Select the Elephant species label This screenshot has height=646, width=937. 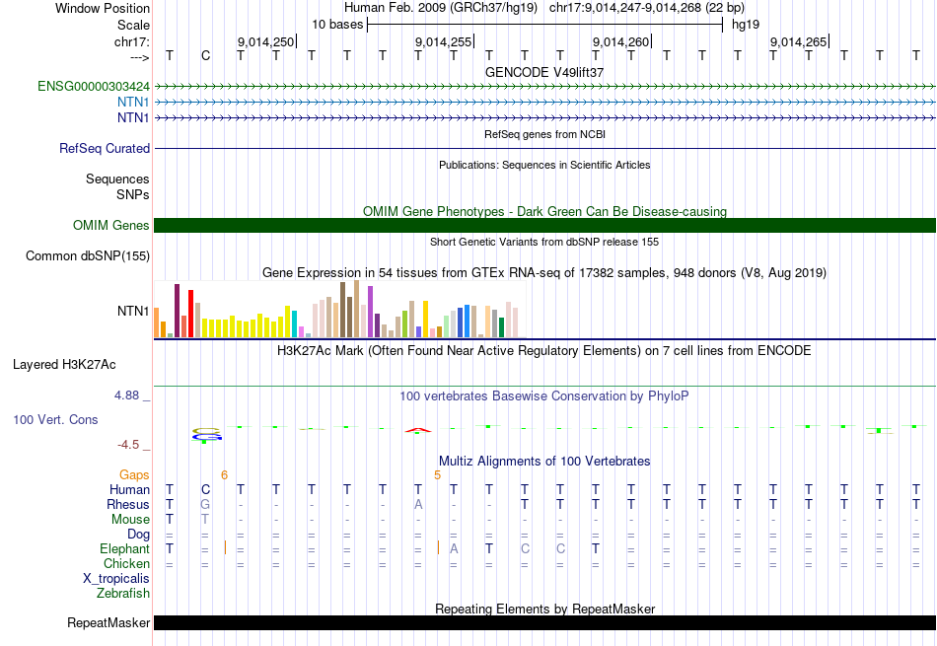(124, 548)
